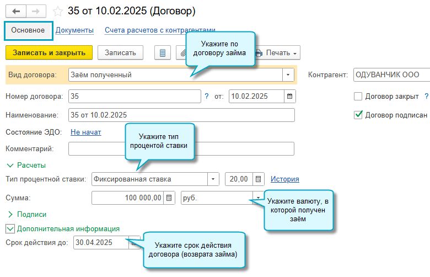Open the Вид договора dropdown list

coord(288,74)
